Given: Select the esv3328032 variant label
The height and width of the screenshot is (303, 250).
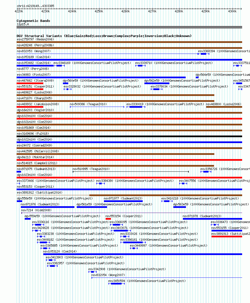Looking at the screenshot, I should [102, 87].
